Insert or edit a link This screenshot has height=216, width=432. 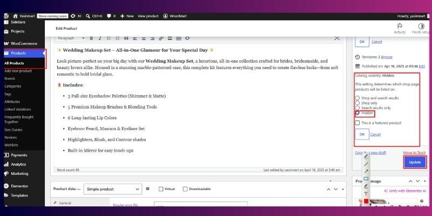pyautogui.click(x=161, y=38)
